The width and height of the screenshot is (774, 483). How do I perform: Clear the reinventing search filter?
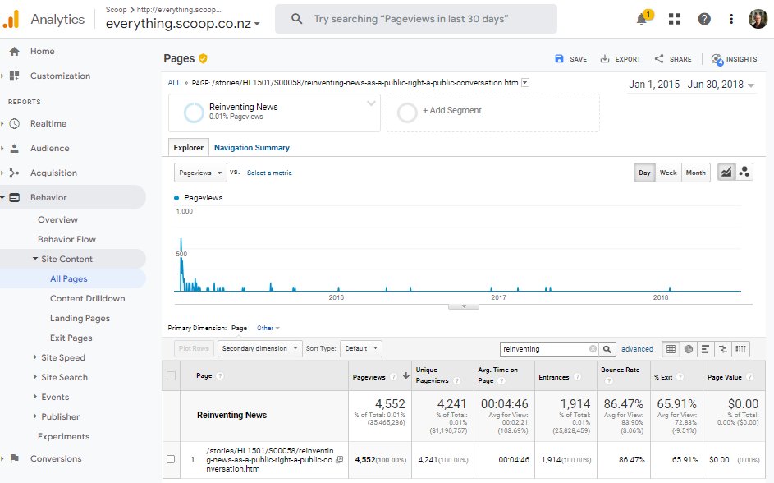pos(593,348)
